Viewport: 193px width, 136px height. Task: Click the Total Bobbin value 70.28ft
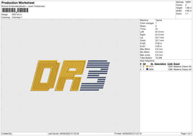(x=159, y=58)
